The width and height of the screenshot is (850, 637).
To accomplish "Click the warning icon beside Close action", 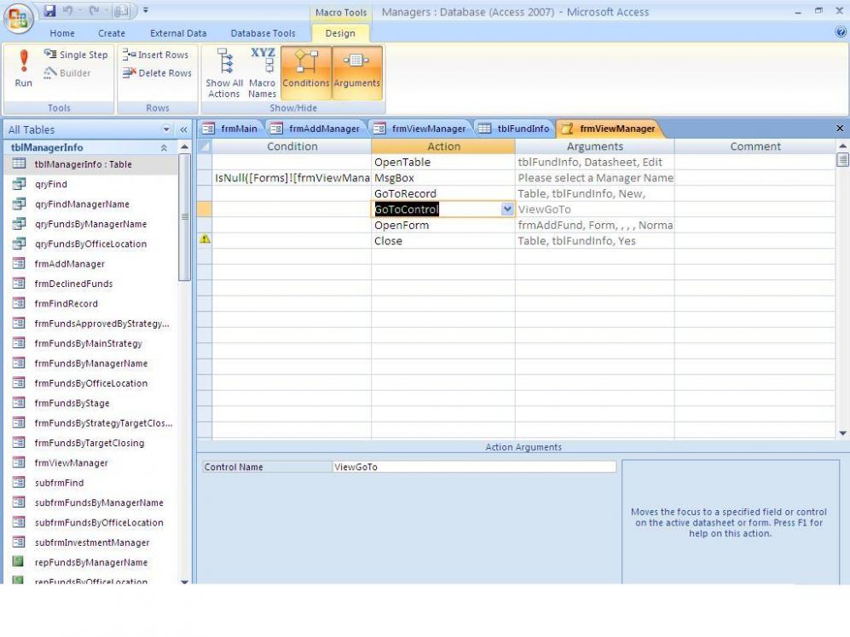I will pyautogui.click(x=205, y=240).
